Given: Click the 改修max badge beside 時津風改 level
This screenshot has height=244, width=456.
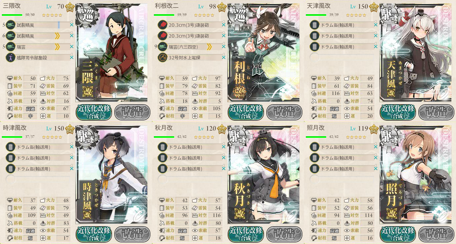Looking at the screenshot, I should [x=70, y=128].
